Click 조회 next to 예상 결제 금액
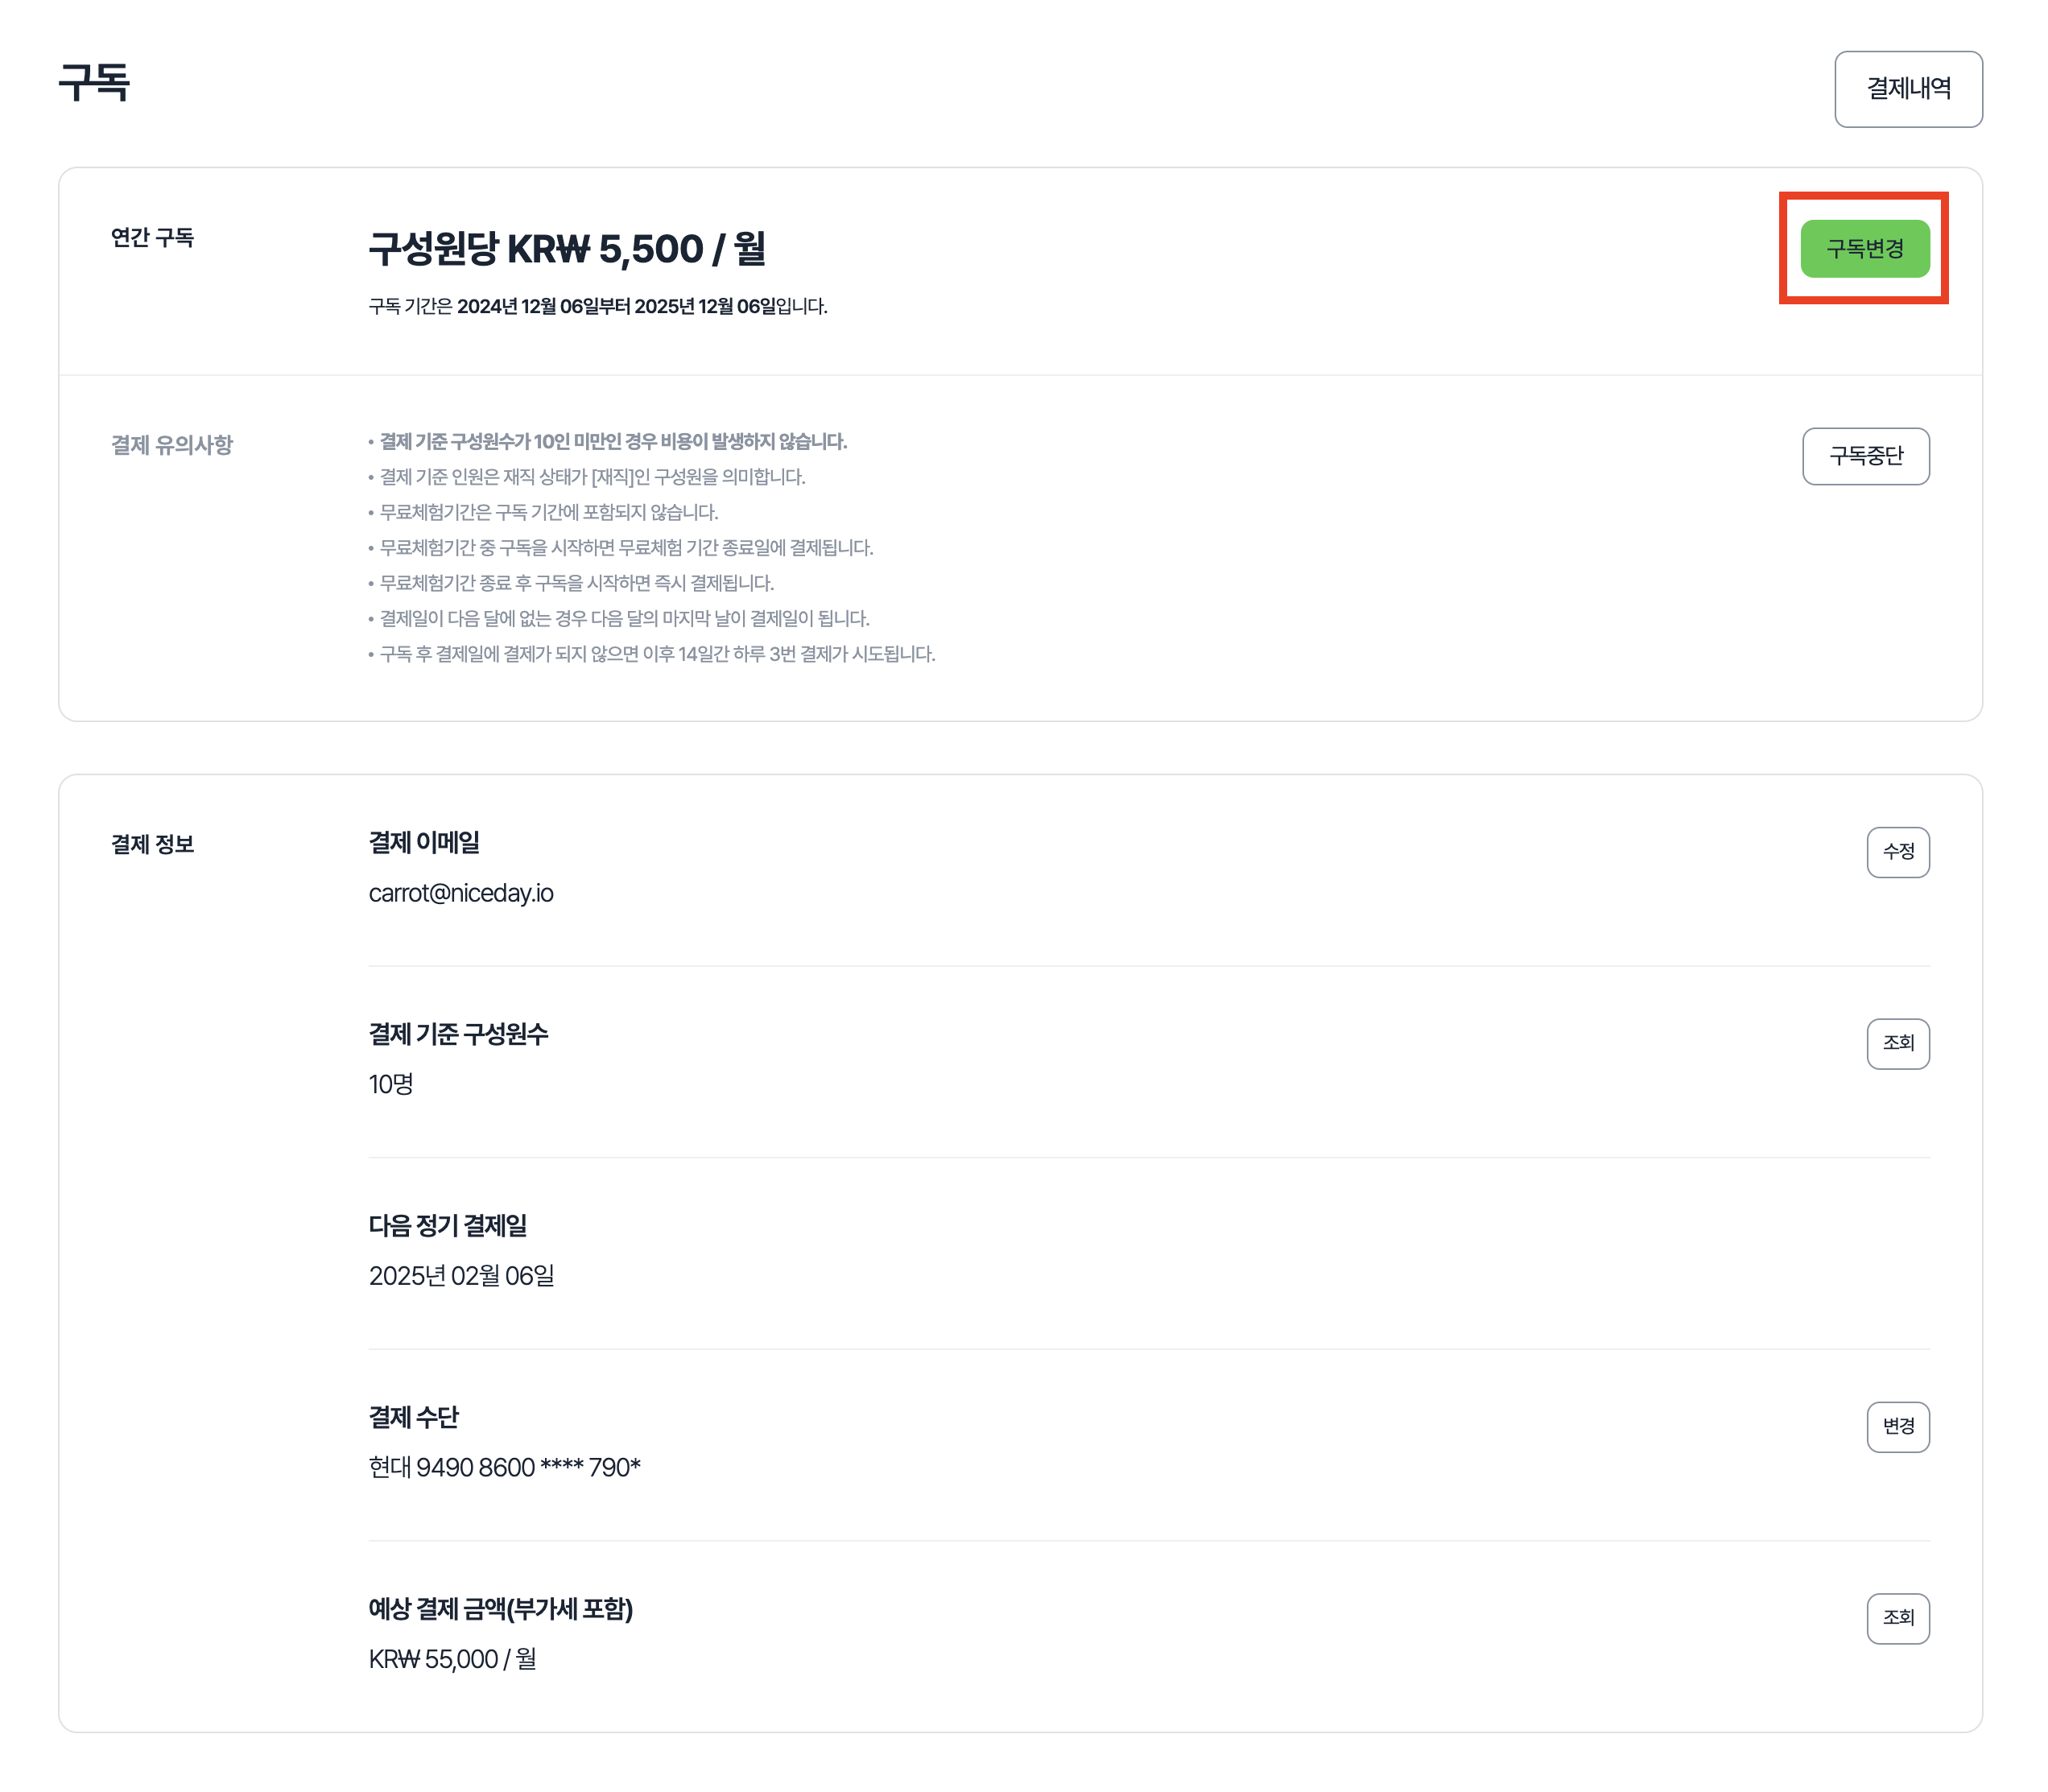 [x=1897, y=1617]
